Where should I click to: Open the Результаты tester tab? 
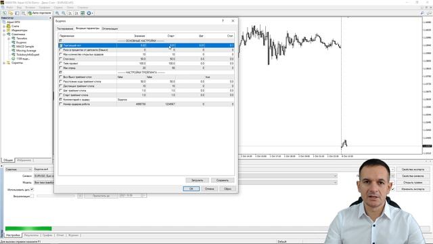(31, 235)
